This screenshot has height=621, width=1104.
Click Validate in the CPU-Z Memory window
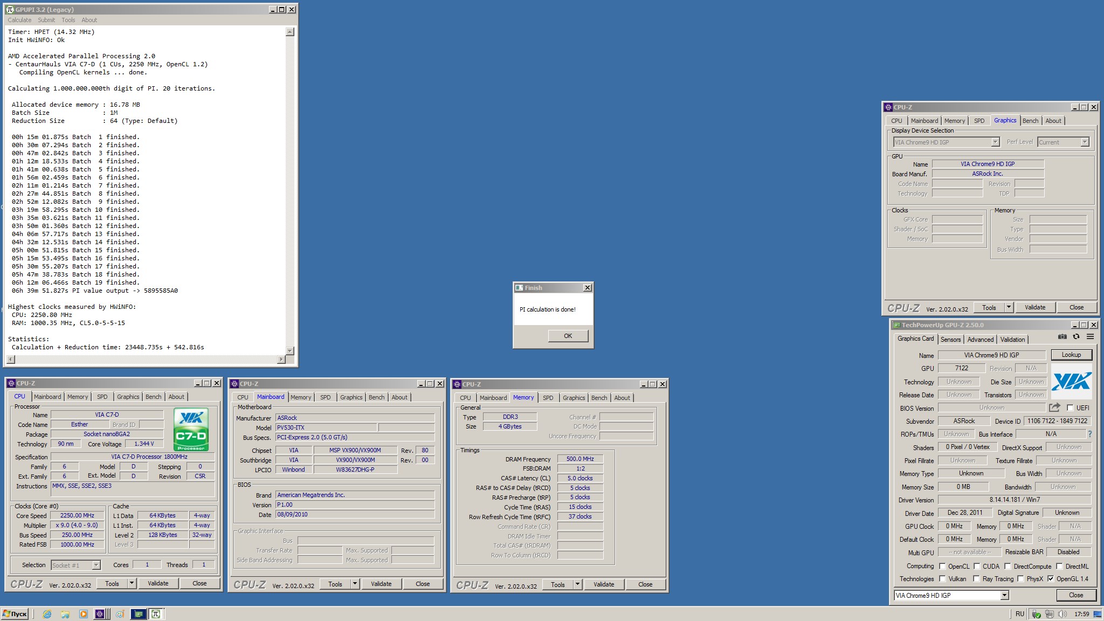[x=603, y=584]
